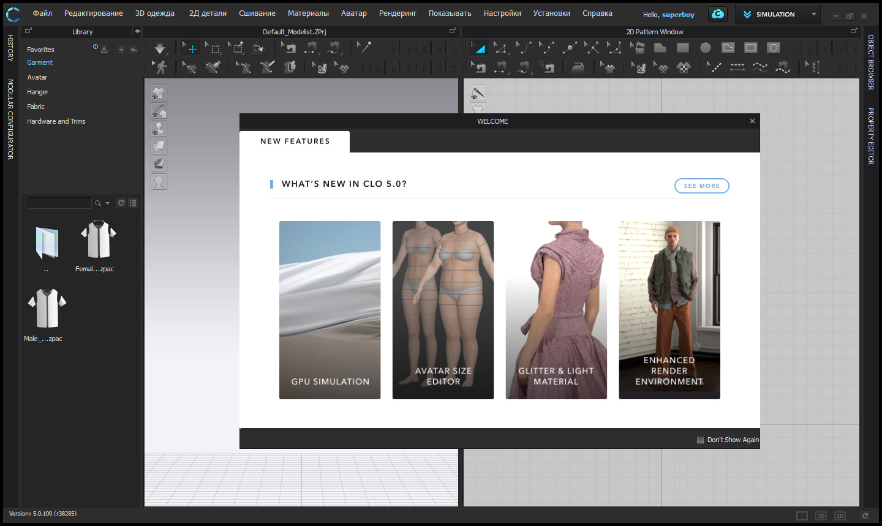Tick the Don't Show Again checkbox
The height and width of the screenshot is (526, 882).
(x=700, y=440)
